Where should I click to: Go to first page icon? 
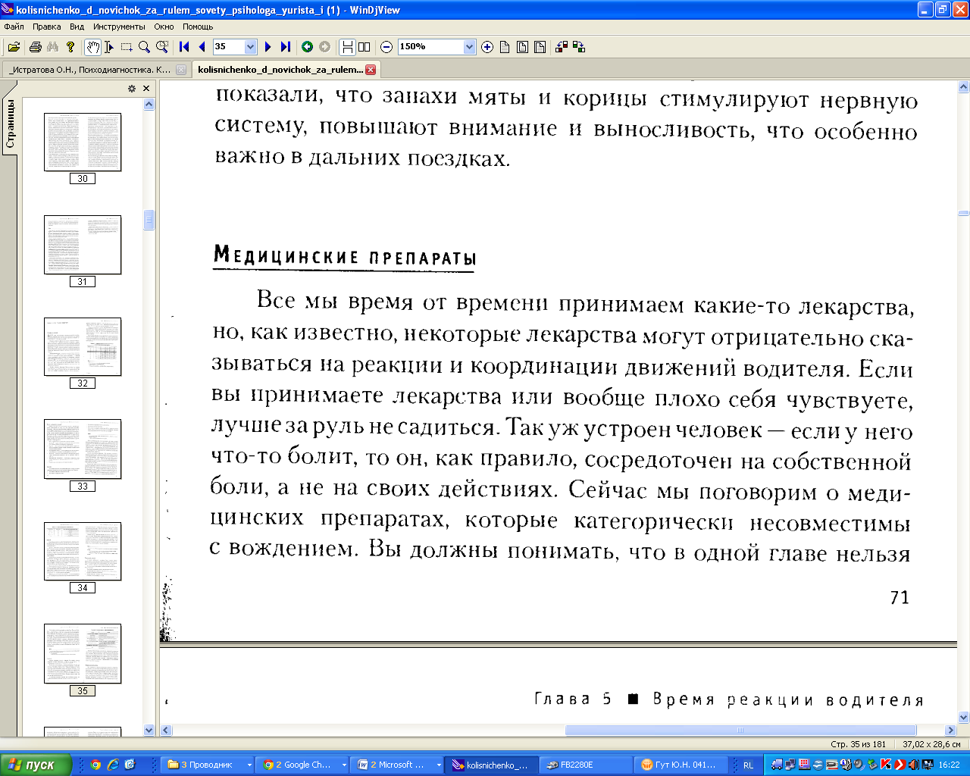tap(184, 47)
